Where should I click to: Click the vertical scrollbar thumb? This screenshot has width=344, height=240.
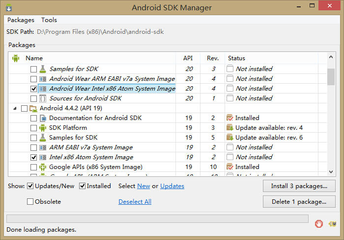[331, 77]
